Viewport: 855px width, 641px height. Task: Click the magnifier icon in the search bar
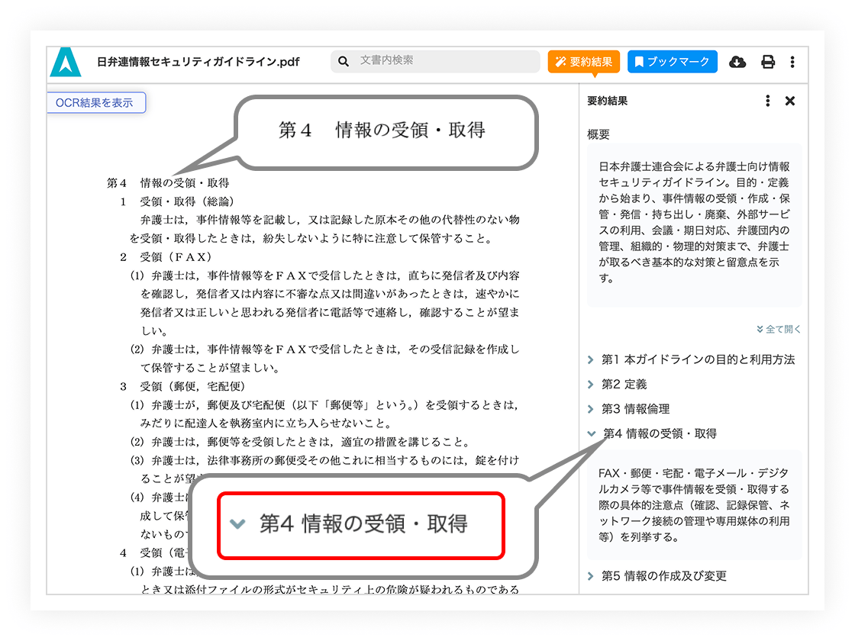[344, 61]
